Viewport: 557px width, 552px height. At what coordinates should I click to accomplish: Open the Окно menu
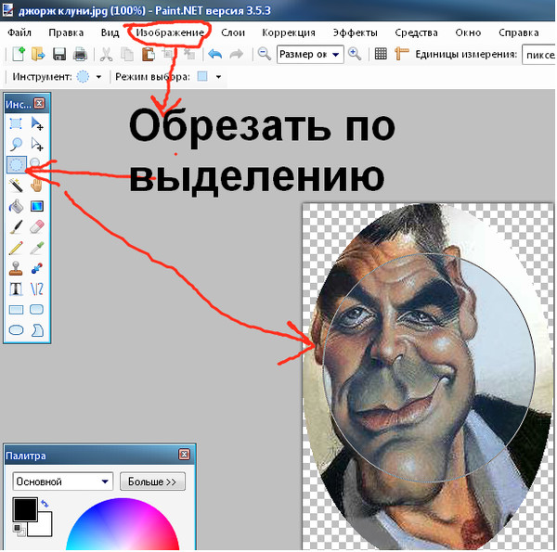[x=468, y=32]
